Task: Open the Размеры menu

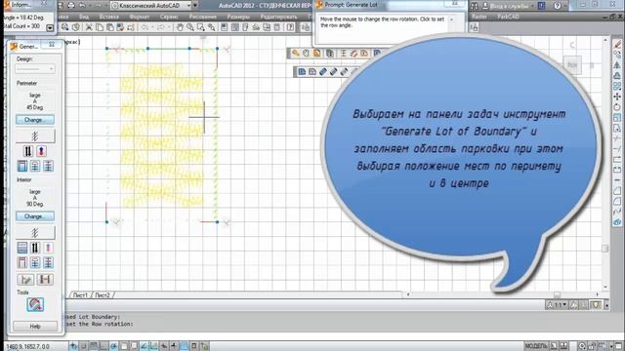Action: tap(238, 17)
